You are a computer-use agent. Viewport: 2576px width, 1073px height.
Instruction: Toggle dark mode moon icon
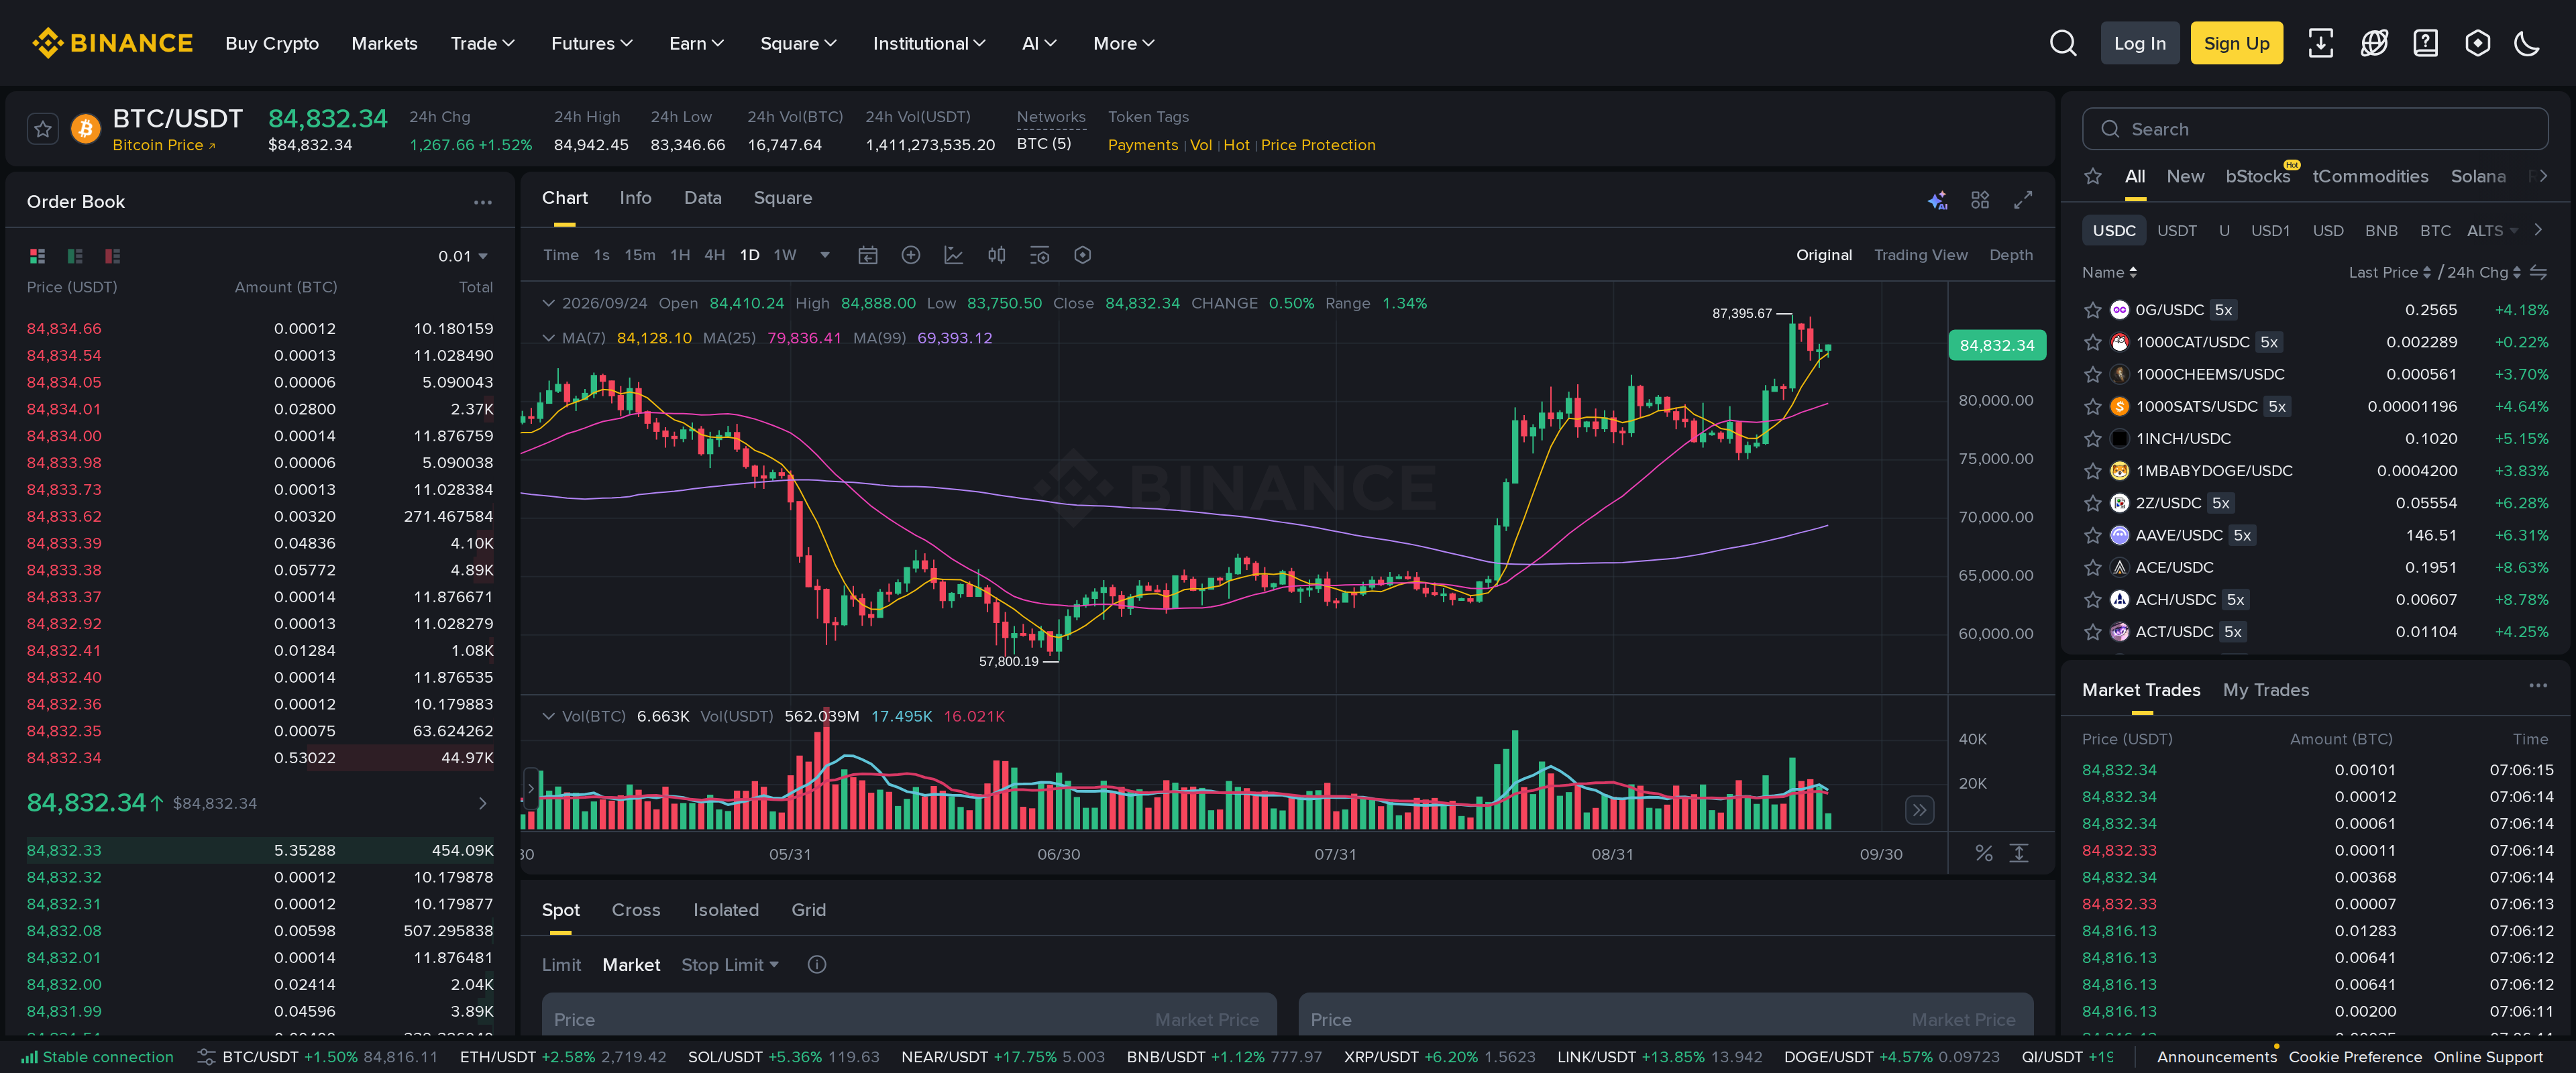[2527, 43]
